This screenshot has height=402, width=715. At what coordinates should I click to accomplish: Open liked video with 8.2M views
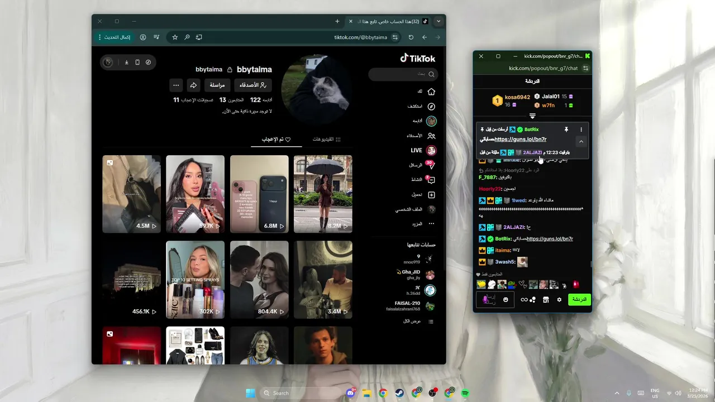point(323,194)
